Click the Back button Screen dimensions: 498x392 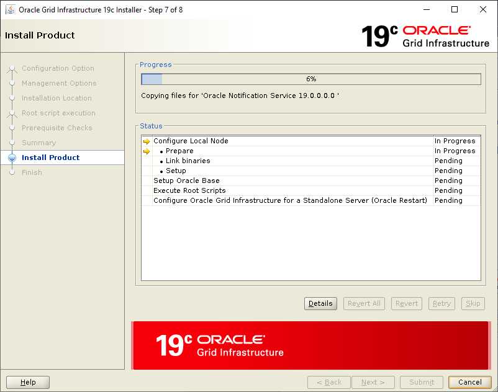coord(329,382)
